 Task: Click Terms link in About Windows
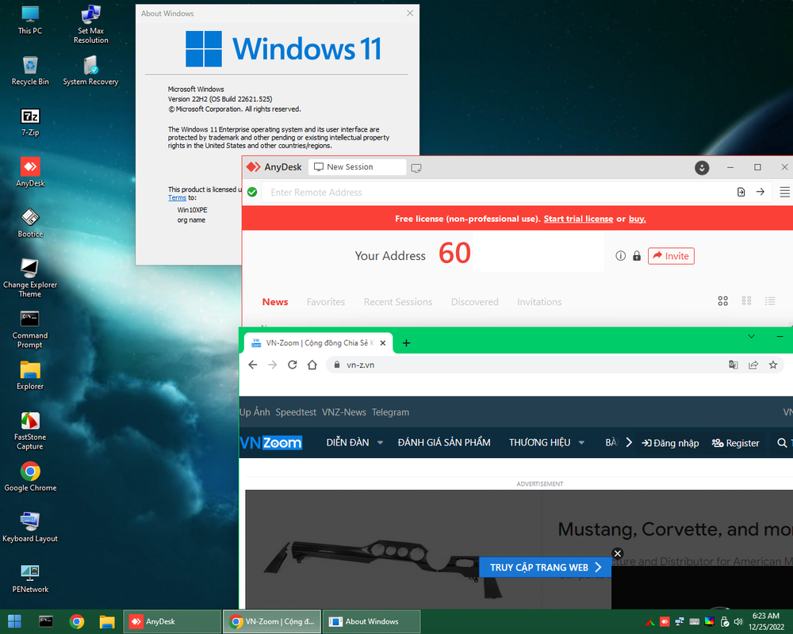coord(177,197)
